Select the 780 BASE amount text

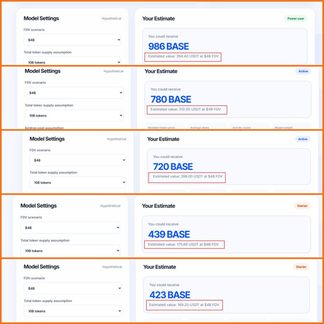(x=171, y=99)
